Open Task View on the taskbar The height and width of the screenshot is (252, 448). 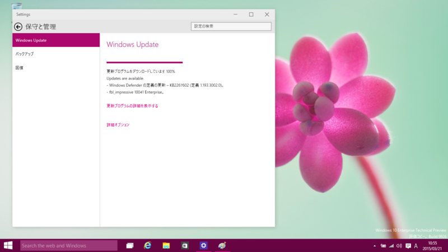click(130, 245)
